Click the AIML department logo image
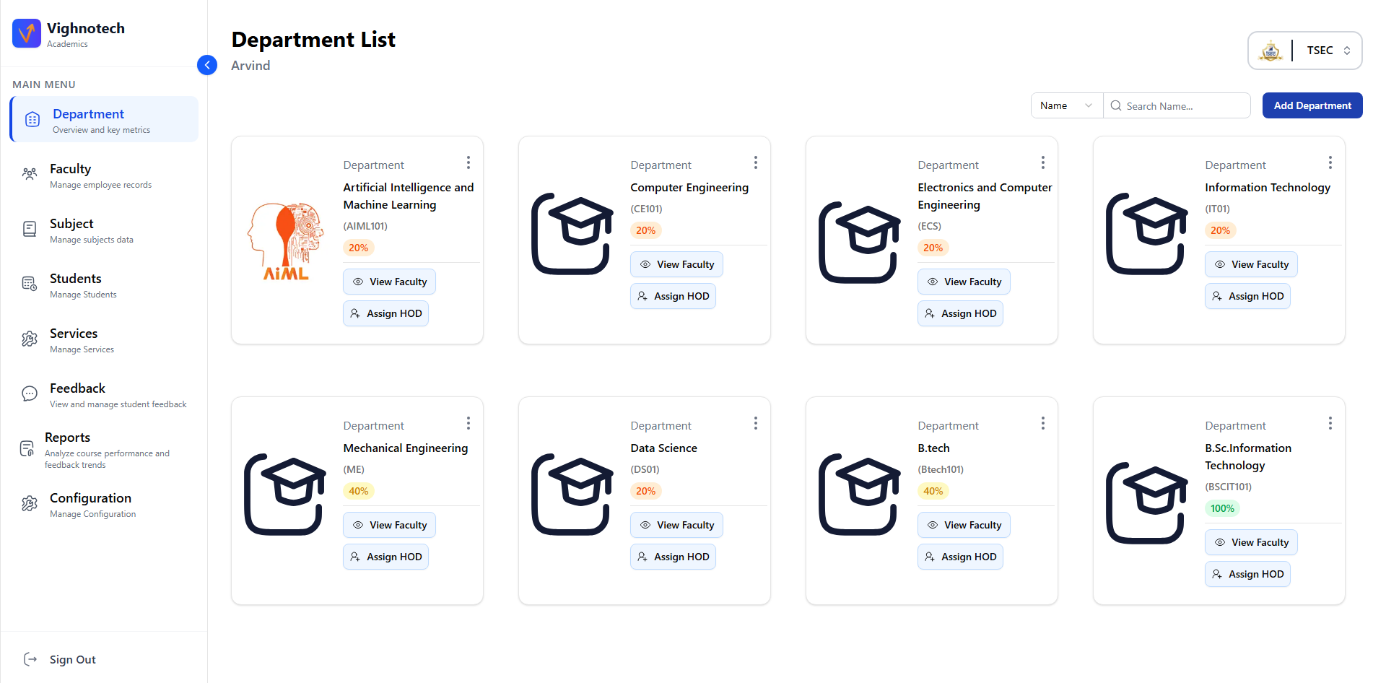1386x683 pixels. 286,241
